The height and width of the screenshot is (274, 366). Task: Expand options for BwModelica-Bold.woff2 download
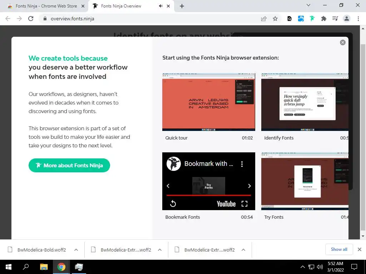pyautogui.click(x=76, y=250)
